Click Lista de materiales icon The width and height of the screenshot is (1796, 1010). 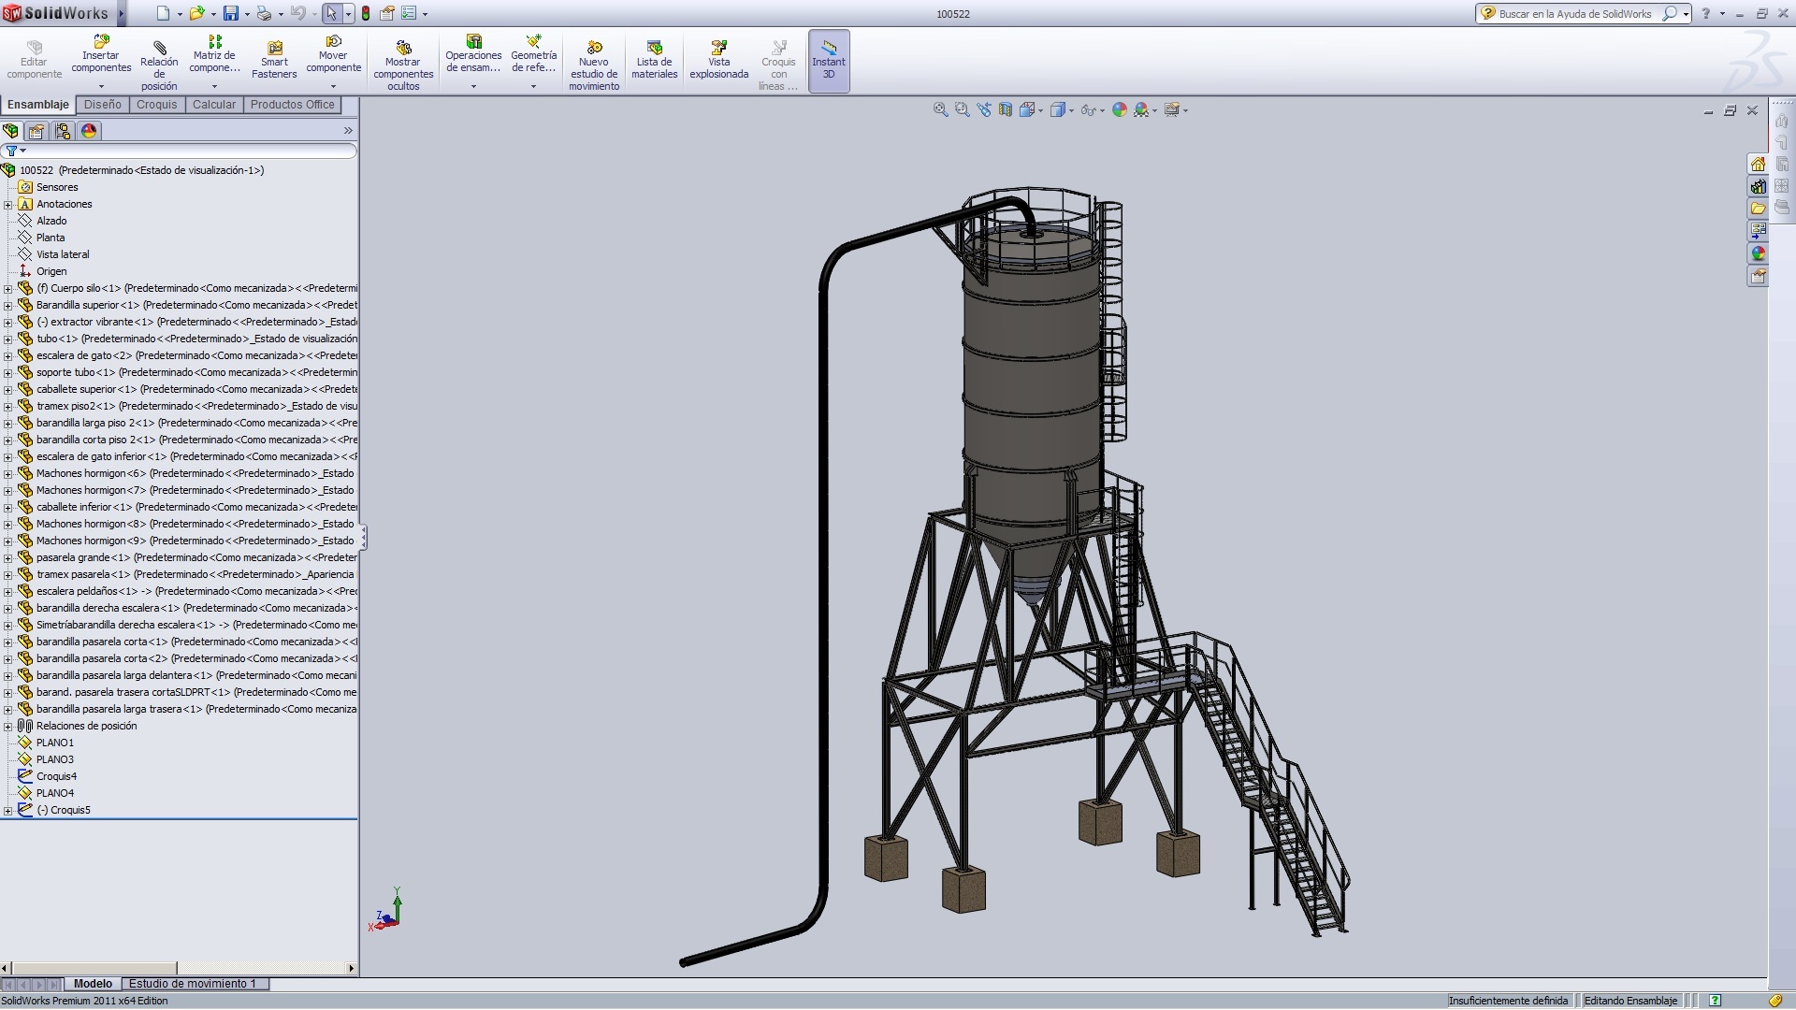point(654,48)
